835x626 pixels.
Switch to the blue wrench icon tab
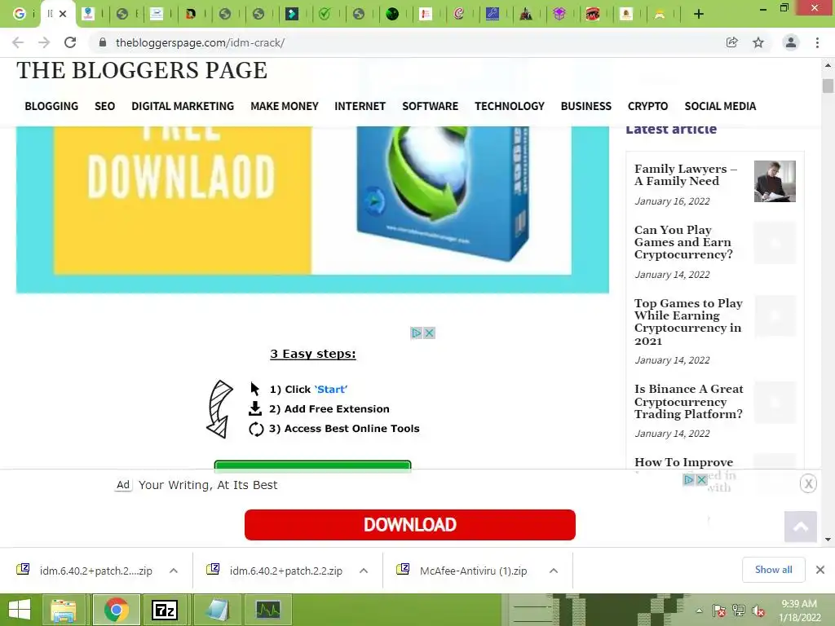coord(493,14)
